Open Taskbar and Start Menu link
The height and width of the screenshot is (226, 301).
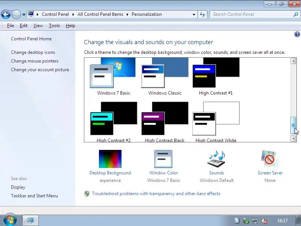point(34,196)
